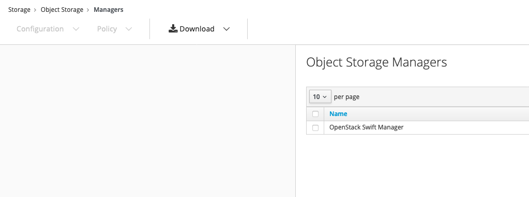This screenshot has width=529, height=197.
Task: Go to the Storage breadcrumb
Action: pos(19,10)
